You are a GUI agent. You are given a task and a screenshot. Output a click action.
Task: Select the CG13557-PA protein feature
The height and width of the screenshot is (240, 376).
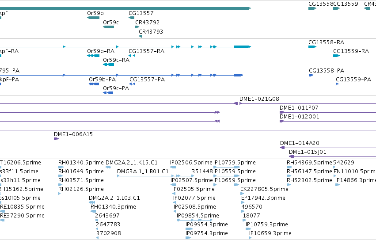point(133,84)
